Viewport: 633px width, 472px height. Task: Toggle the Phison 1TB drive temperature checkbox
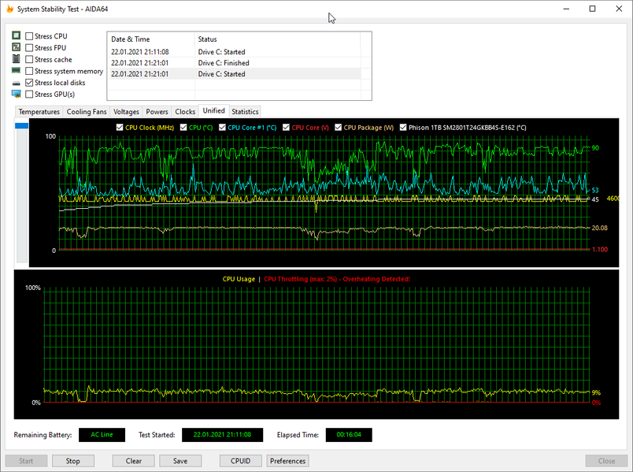click(404, 127)
